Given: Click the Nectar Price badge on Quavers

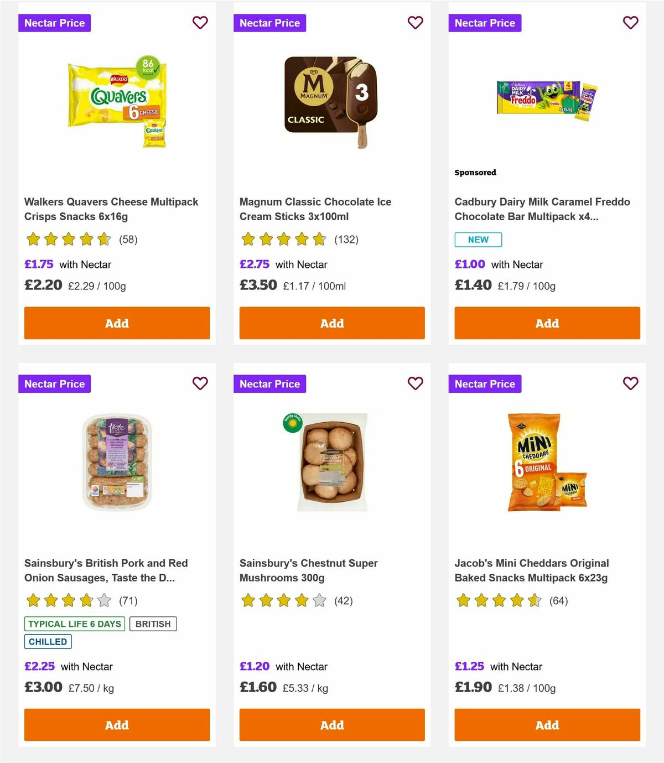Looking at the screenshot, I should click(x=54, y=23).
